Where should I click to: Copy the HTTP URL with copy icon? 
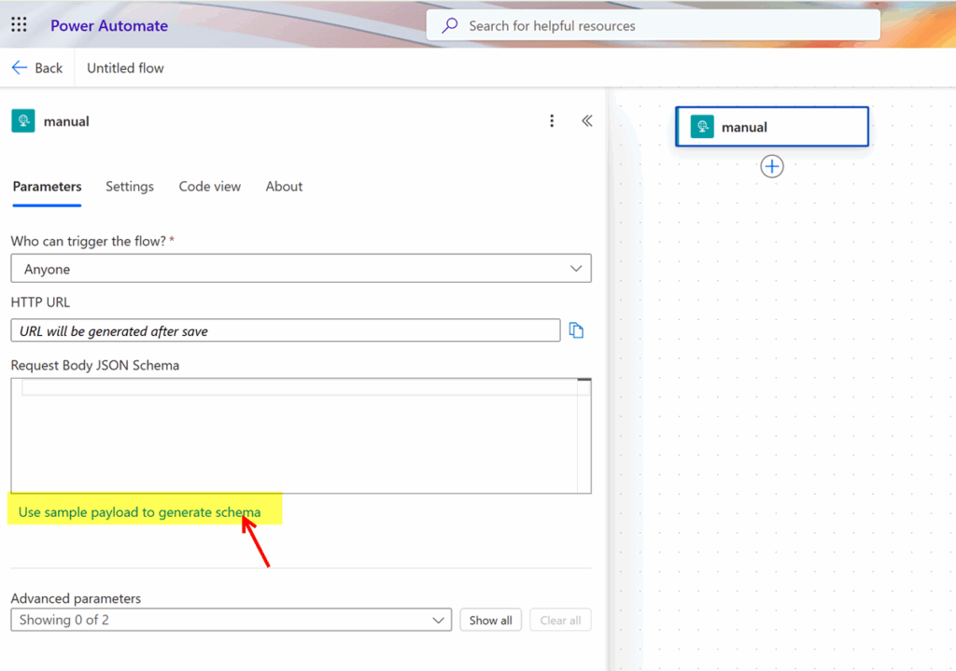tap(576, 330)
